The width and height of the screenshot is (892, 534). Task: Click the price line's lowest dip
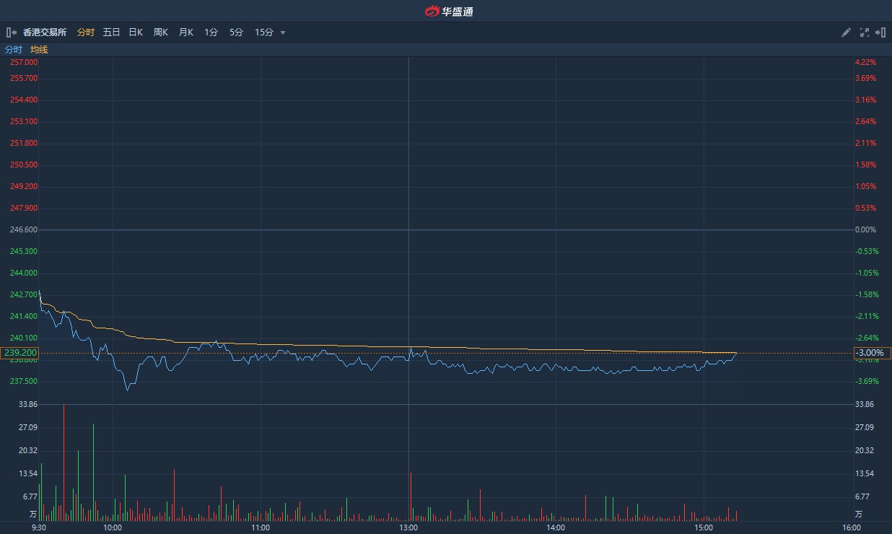tap(128, 390)
